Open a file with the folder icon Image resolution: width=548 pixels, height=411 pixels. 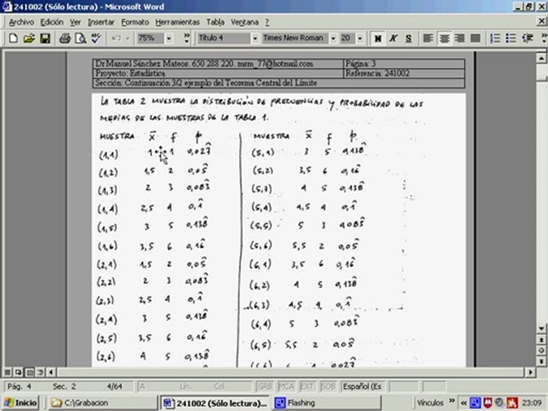click(29, 38)
